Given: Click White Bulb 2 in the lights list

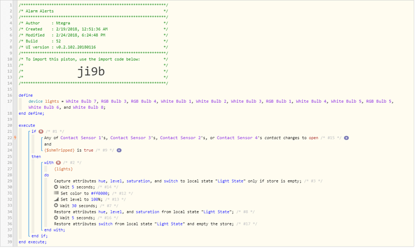Looking at the screenshot, I should (x=211, y=102).
